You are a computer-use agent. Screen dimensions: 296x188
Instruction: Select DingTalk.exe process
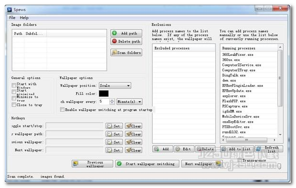pyautogui.click(x=234, y=75)
